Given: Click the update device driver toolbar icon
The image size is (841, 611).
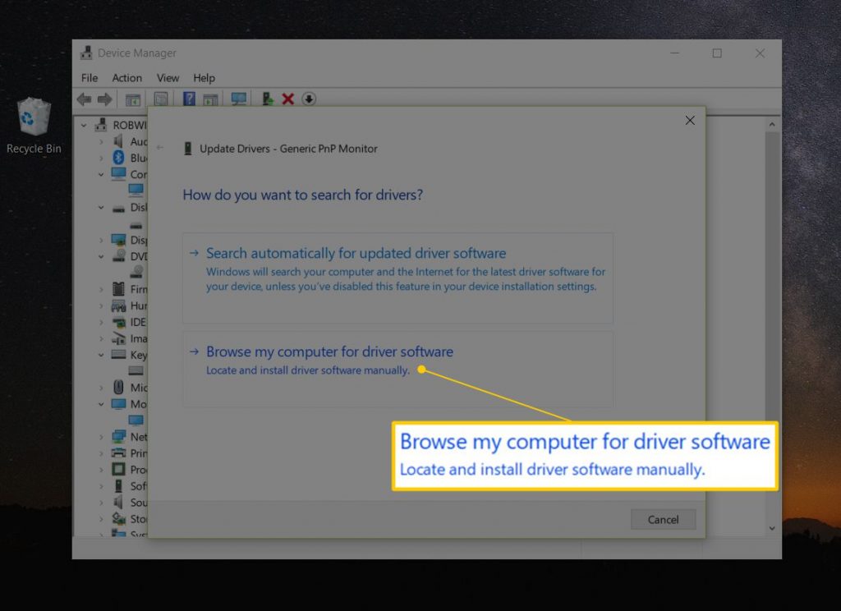Looking at the screenshot, I should tap(267, 99).
